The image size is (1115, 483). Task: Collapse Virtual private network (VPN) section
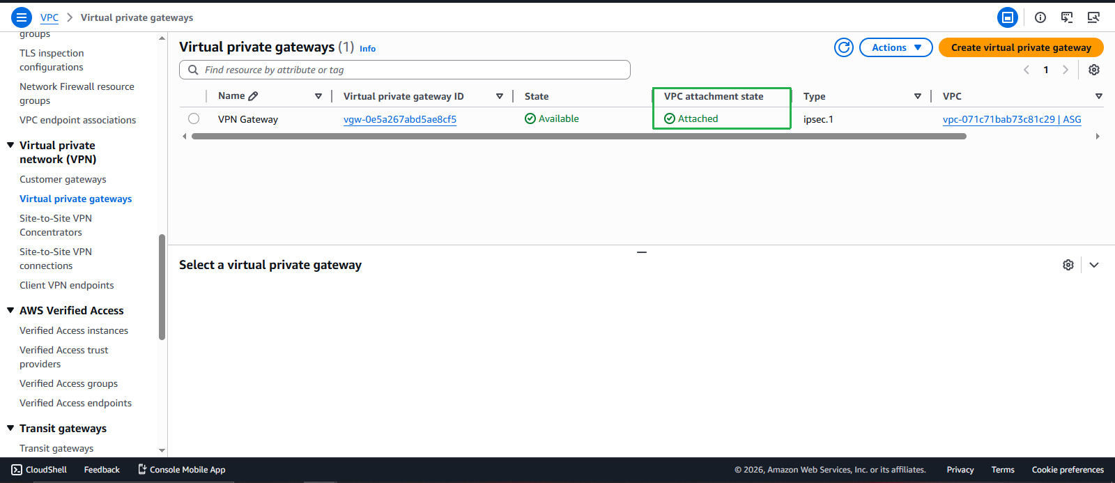pos(10,145)
